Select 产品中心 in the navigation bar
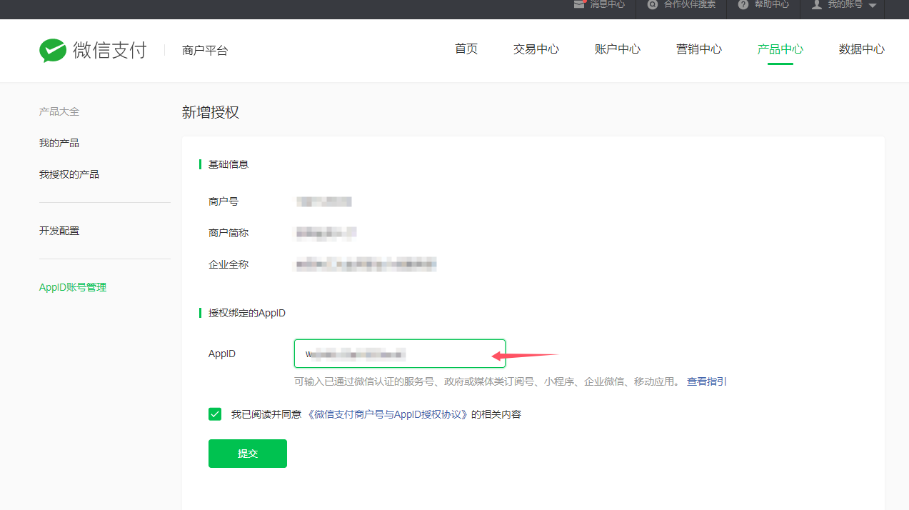This screenshot has width=909, height=510. click(x=780, y=49)
